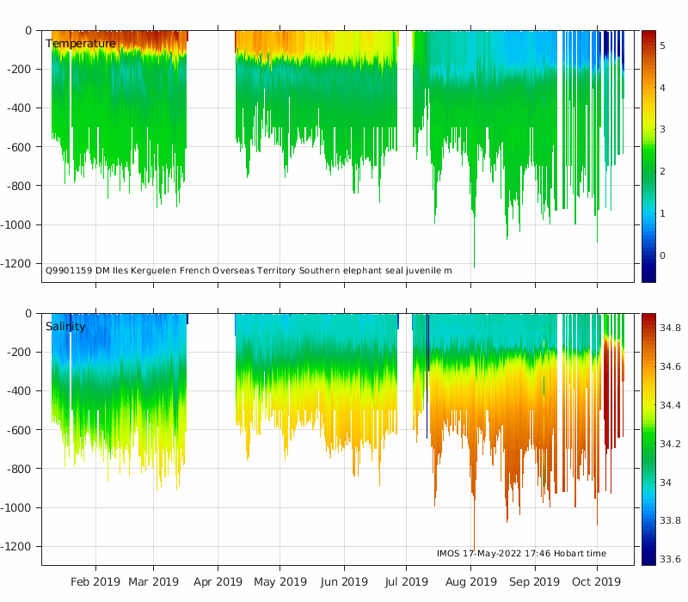Click the Temperature panel title label
688x602 pixels.
pos(81,44)
